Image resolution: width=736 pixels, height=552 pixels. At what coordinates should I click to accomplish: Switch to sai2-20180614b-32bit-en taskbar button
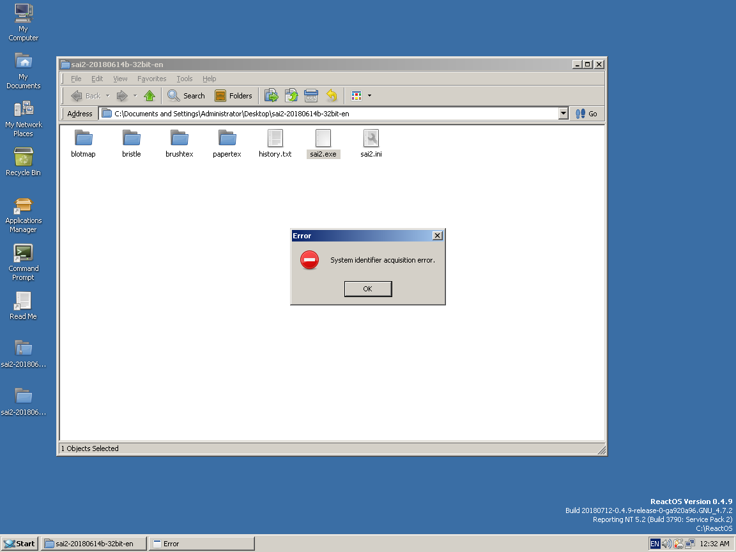pos(94,544)
